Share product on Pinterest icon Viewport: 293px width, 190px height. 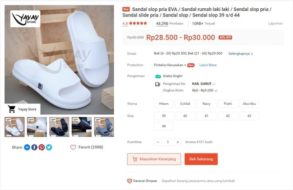click(42, 148)
